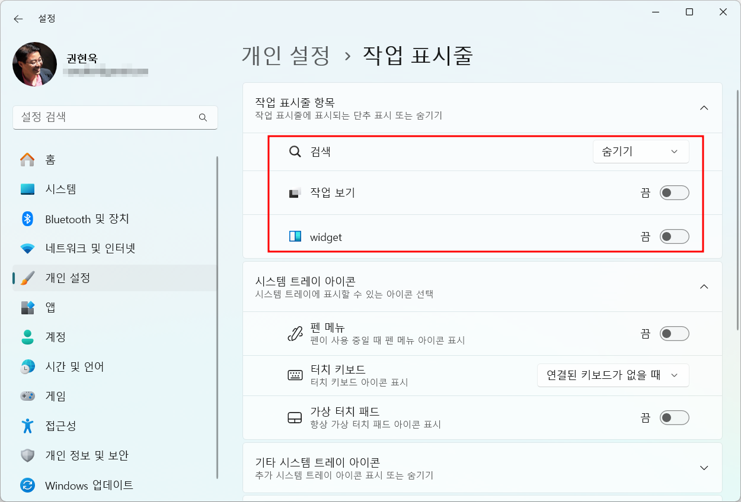Click the back arrow to go back

[x=18, y=18]
